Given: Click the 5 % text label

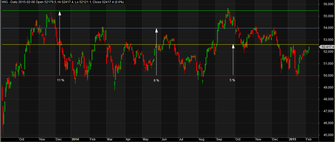Looking at the screenshot, I should click(x=232, y=80).
